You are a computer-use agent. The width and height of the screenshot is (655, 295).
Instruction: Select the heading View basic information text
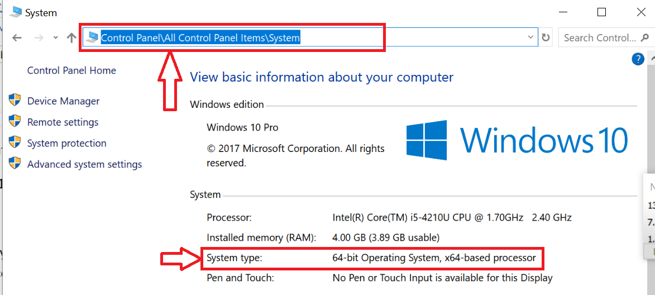[x=322, y=77]
